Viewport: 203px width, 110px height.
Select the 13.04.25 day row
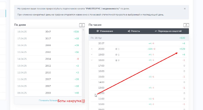(48, 66)
